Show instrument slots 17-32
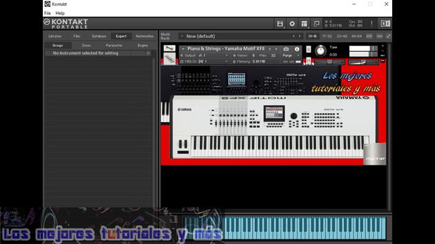Image resolution: width=435 pixels, height=244 pixels. [327, 36]
